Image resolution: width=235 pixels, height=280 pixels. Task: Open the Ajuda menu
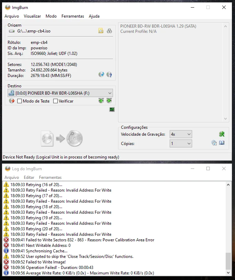[94, 16]
